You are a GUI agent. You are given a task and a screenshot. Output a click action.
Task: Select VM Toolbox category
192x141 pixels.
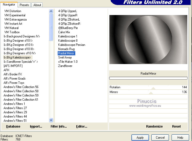point(12,32)
